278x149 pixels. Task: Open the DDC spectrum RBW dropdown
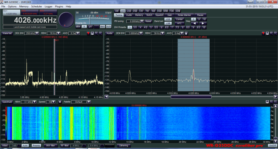[x=58, y=33]
